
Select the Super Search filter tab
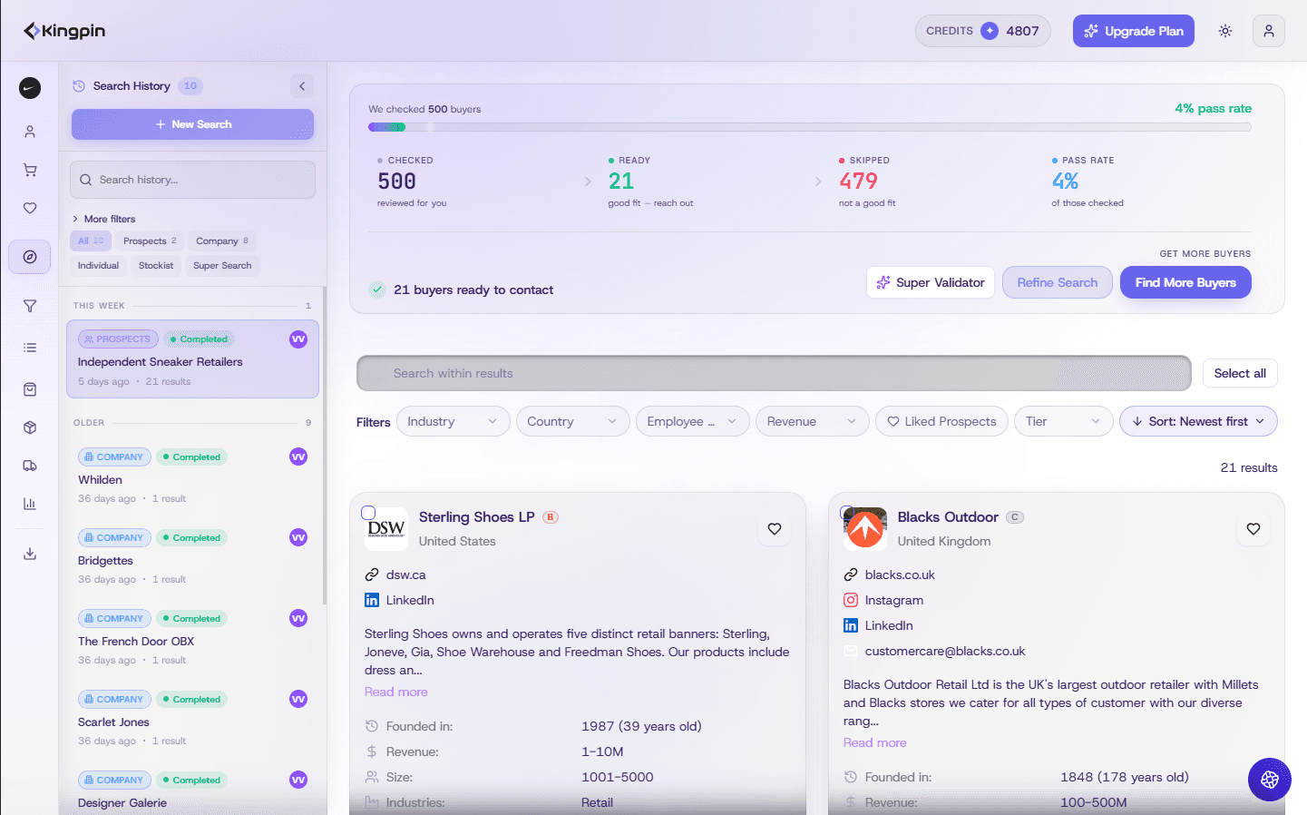[222, 265]
